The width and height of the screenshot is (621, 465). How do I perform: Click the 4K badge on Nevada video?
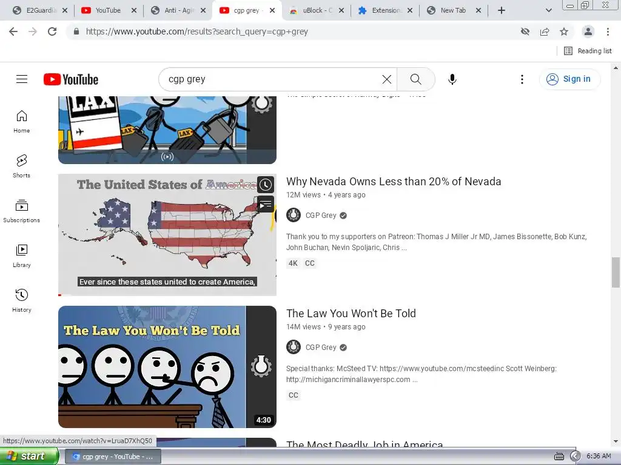click(x=293, y=263)
